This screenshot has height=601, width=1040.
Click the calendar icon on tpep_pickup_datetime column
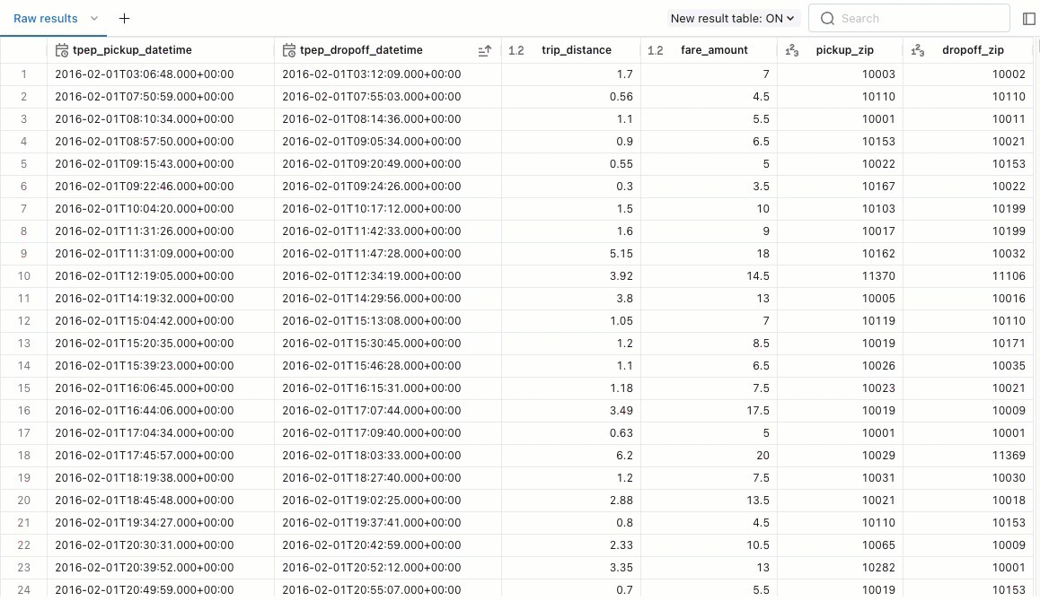(61, 50)
